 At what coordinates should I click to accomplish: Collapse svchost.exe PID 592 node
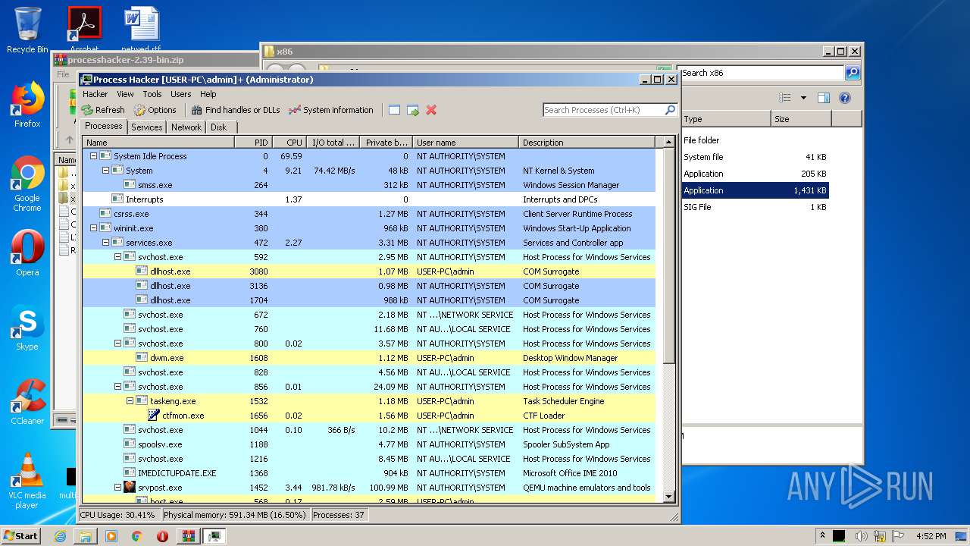point(118,257)
